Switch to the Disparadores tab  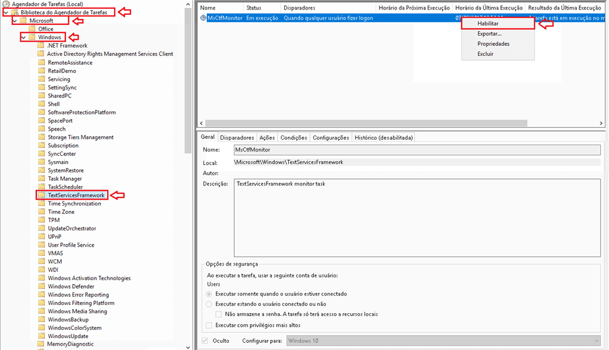[x=237, y=137]
